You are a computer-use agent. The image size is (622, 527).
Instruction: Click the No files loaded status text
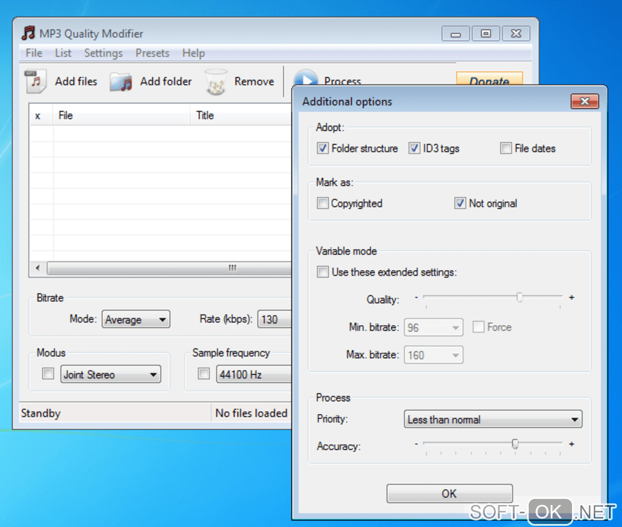[x=251, y=413]
